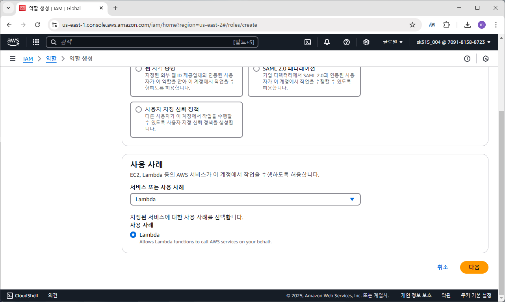This screenshot has height=302, width=505.
Task: Open the AWS home logo
Action: tap(13, 42)
